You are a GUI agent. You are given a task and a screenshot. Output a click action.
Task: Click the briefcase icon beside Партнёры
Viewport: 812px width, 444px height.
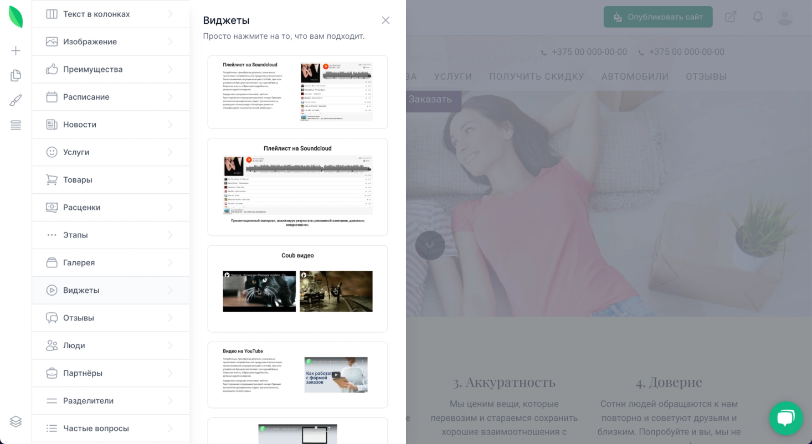point(52,373)
